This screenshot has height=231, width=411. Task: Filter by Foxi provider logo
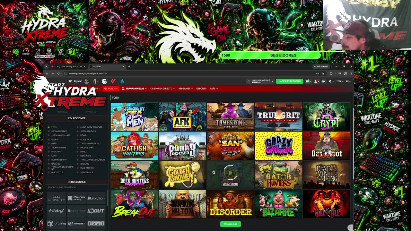(96, 223)
